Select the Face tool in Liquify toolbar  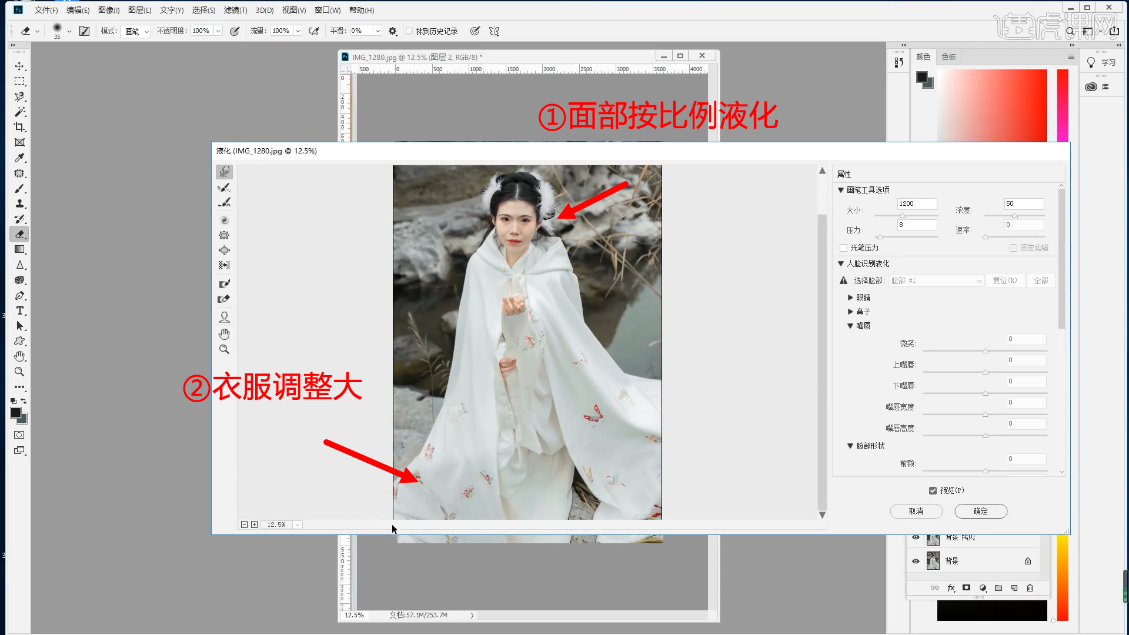coord(224,317)
